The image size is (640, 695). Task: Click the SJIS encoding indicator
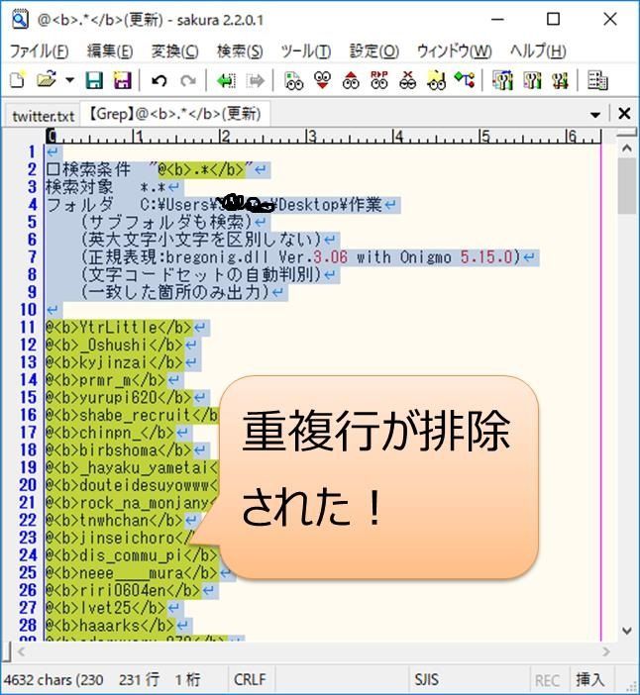point(426,679)
